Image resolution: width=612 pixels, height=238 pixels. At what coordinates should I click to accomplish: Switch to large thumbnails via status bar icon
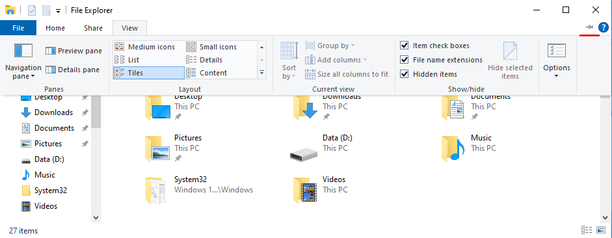[x=601, y=230]
